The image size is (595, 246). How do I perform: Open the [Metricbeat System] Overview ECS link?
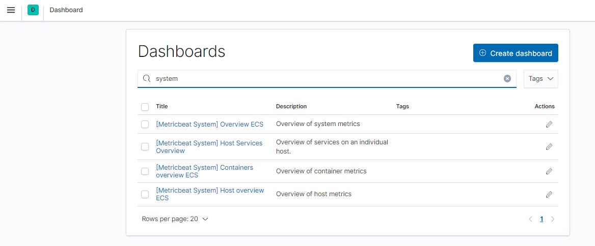pos(209,124)
